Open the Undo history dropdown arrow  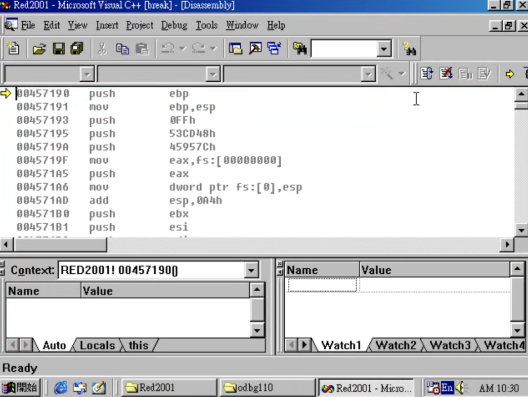point(182,49)
